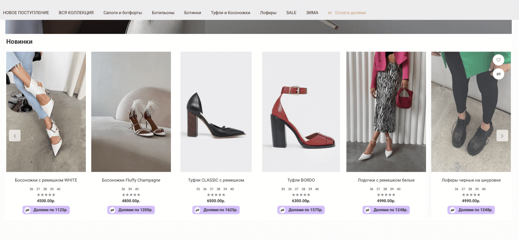Open the Лодочки с ремешком белые title link
This screenshot has width=519, height=240.
(386, 180)
